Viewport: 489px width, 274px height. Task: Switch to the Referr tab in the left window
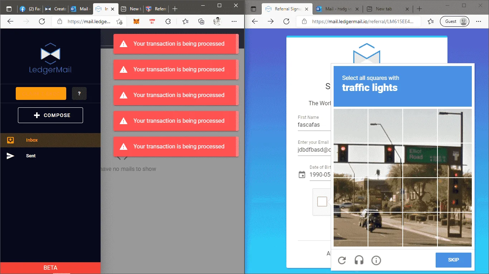click(156, 9)
